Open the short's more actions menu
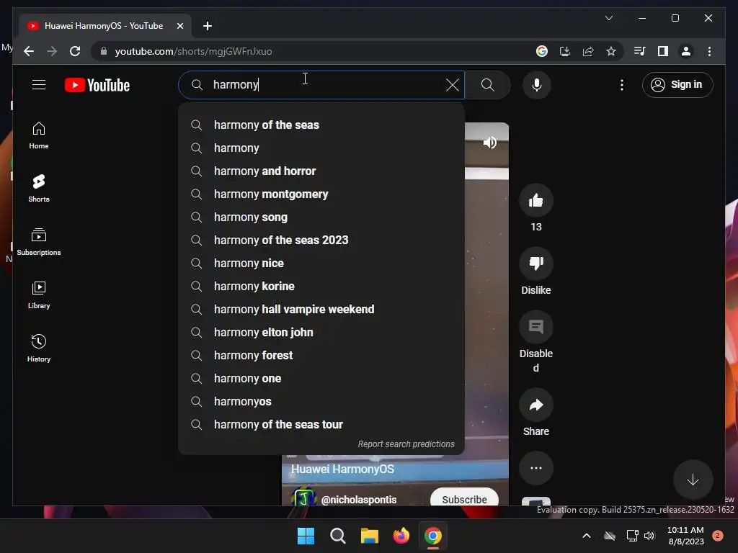Image resolution: width=738 pixels, height=553 pixels. pyautogui.click(x=536, y=468)
